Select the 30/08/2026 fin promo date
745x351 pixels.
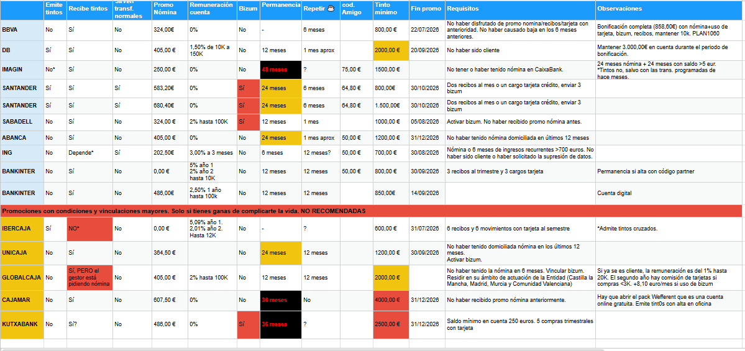427,153
